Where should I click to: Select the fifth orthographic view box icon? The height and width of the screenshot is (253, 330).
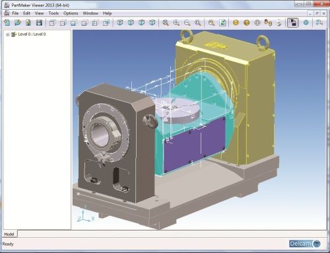pyautogui.click(x=95, y=22)
